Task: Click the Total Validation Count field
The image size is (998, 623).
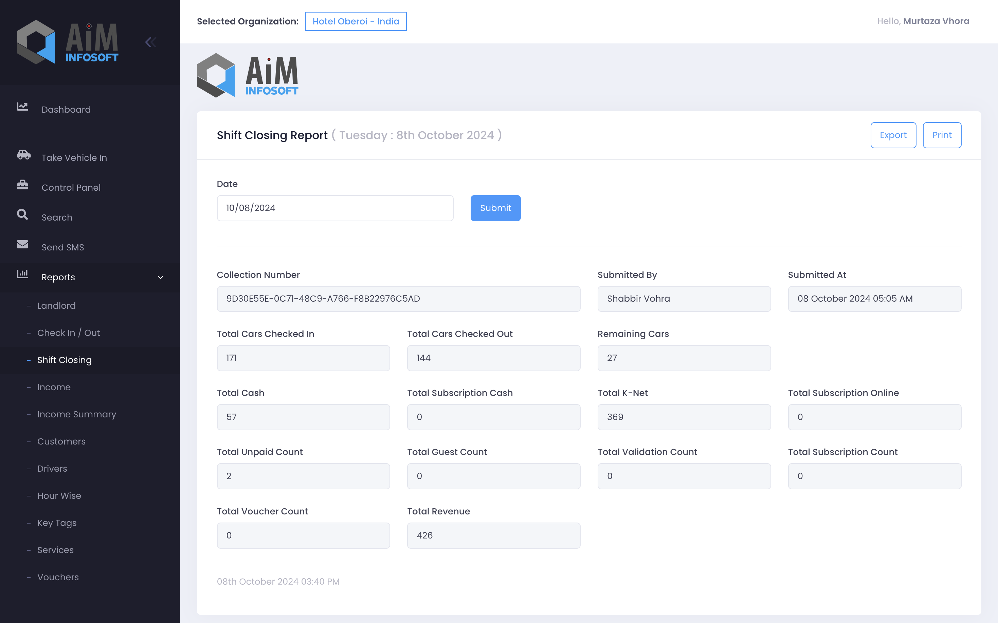Action: click(684, 476)
